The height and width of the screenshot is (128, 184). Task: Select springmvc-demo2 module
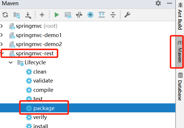(x=39, y=44)
